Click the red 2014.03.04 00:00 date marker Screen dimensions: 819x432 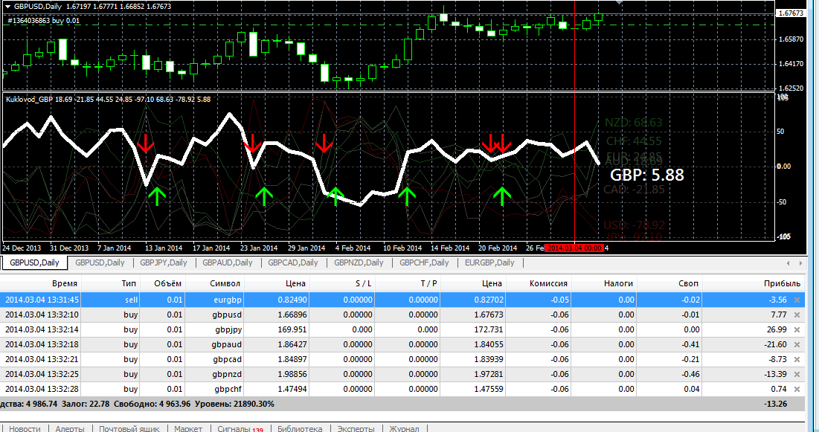pyautogui.click(x=574, y=248)
